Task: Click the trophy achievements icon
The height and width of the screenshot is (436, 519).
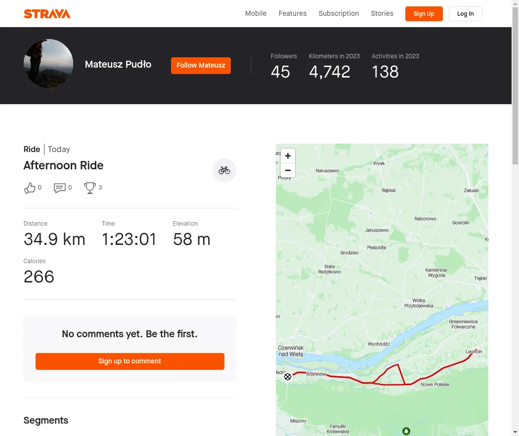Action: (89, 188)
